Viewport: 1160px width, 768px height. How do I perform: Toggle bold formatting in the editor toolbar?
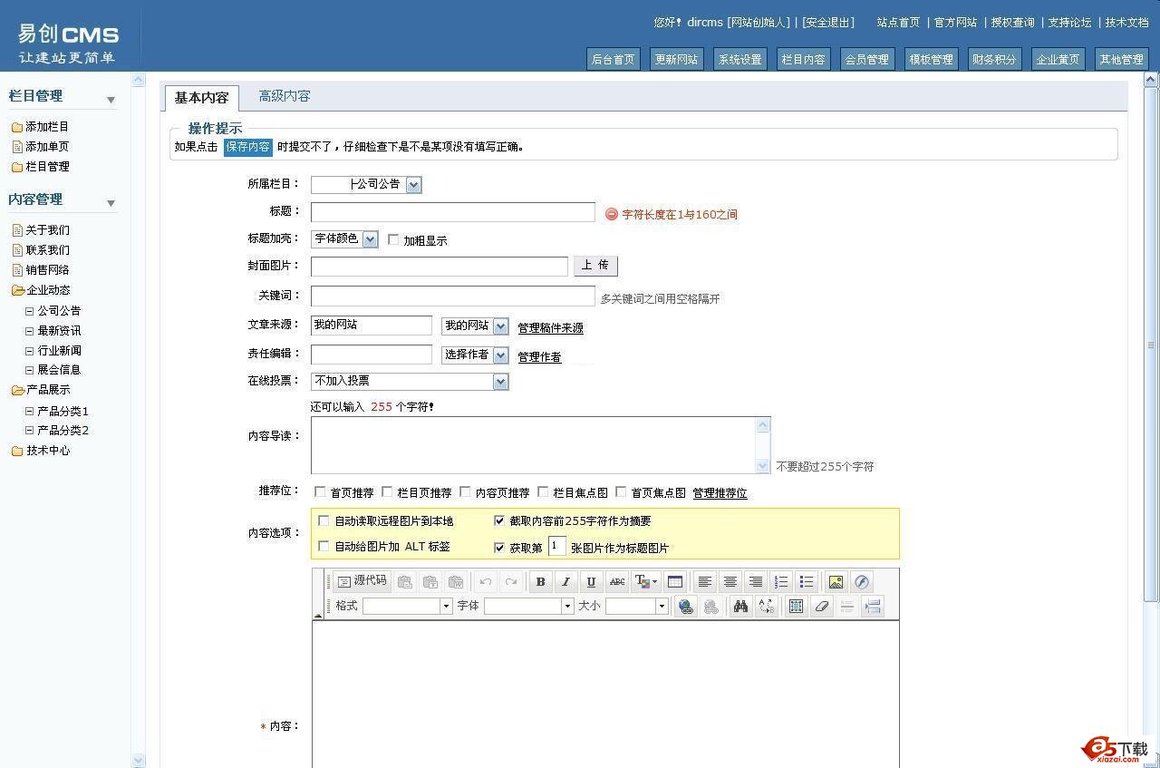point(540,582)
